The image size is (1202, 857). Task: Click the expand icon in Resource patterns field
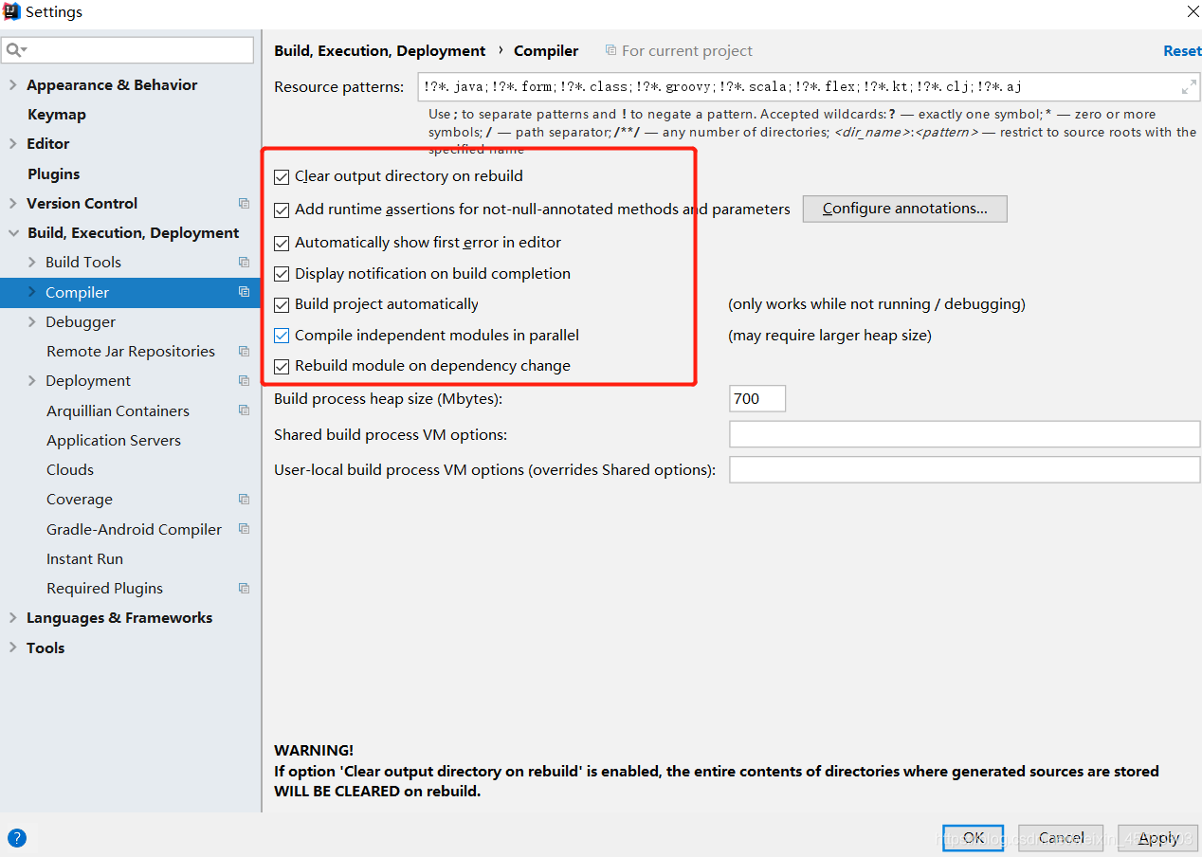point(1189,86)
